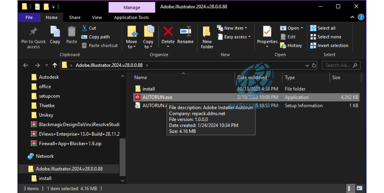Switch to Details view in status bar
The width and height of the screenshot is (384, 193).
(x=350, y=188)
